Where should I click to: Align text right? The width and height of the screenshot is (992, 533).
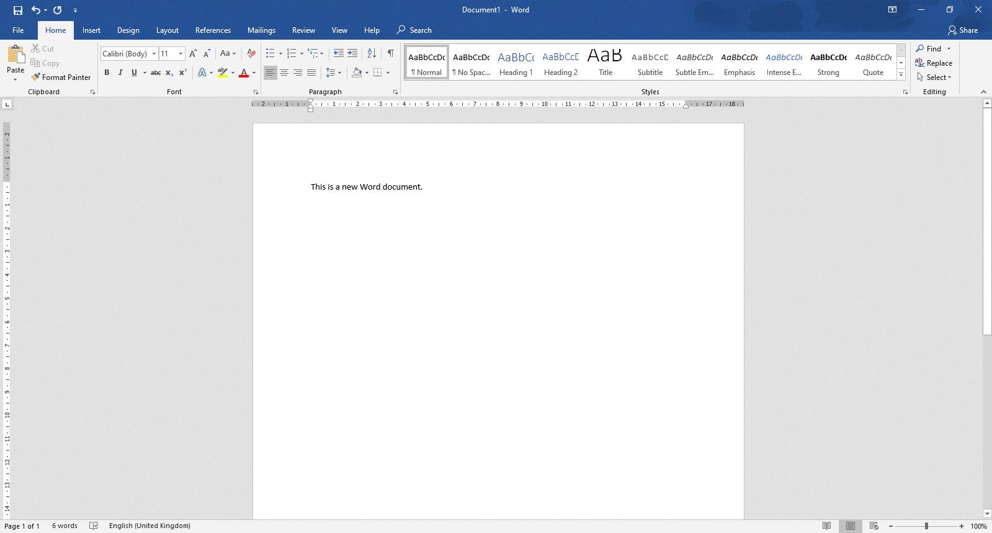[298, 73]
